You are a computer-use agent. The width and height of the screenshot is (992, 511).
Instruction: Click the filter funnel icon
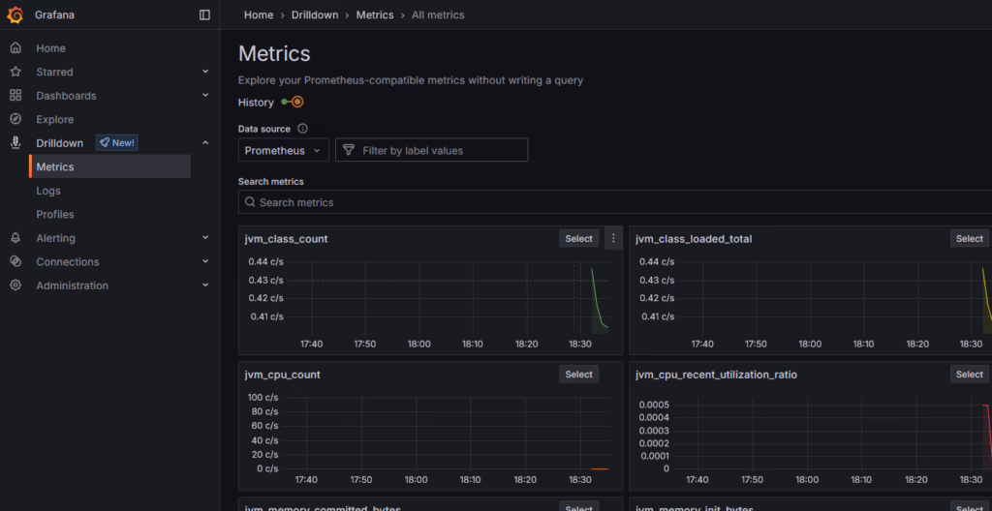pyautogui.click(x=348, y=150)
